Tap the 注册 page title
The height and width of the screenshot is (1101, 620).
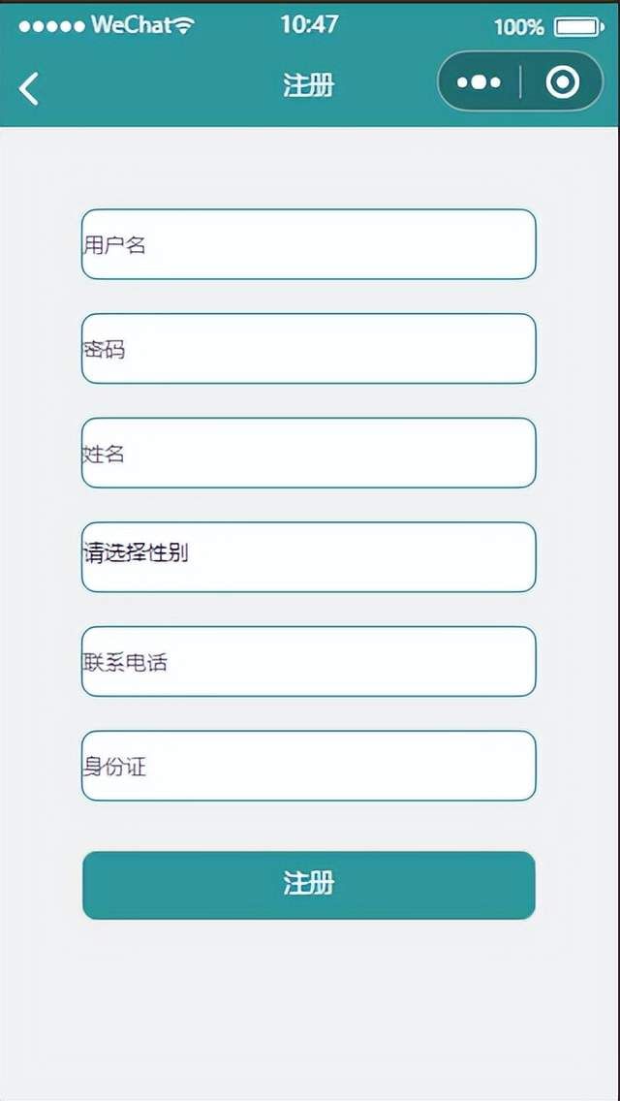(309, 85)
